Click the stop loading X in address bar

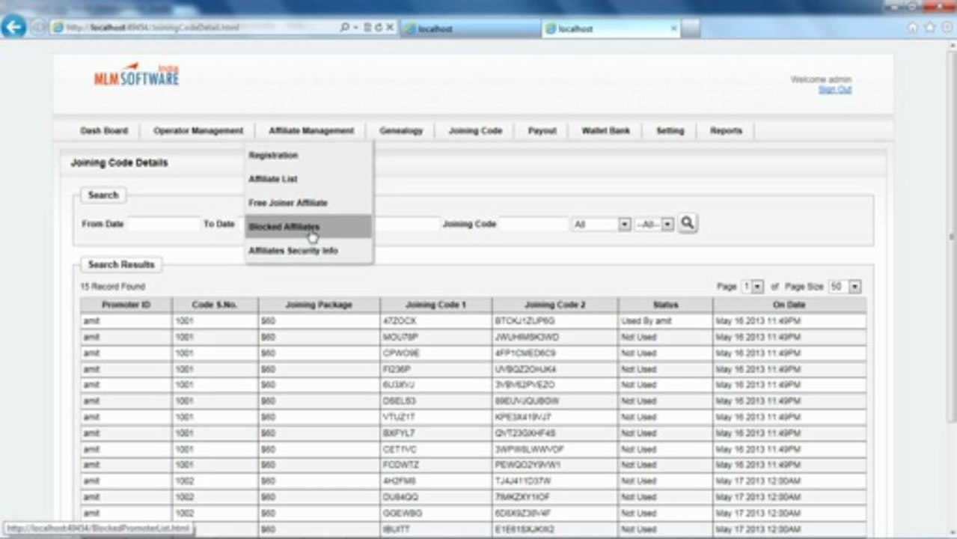coord(390,28)
